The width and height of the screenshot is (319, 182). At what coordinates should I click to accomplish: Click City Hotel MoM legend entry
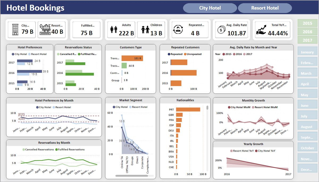[x=239, y=107]
